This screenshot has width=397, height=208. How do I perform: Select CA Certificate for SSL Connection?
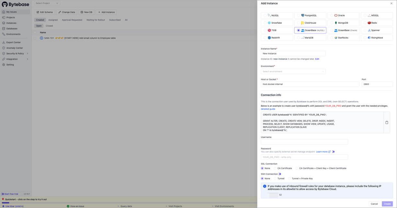(275, 168)
